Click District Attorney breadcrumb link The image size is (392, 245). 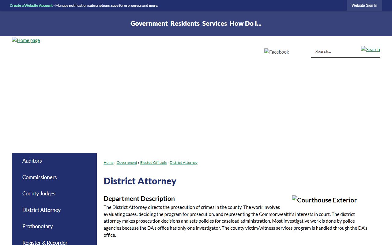click(183, 163)
